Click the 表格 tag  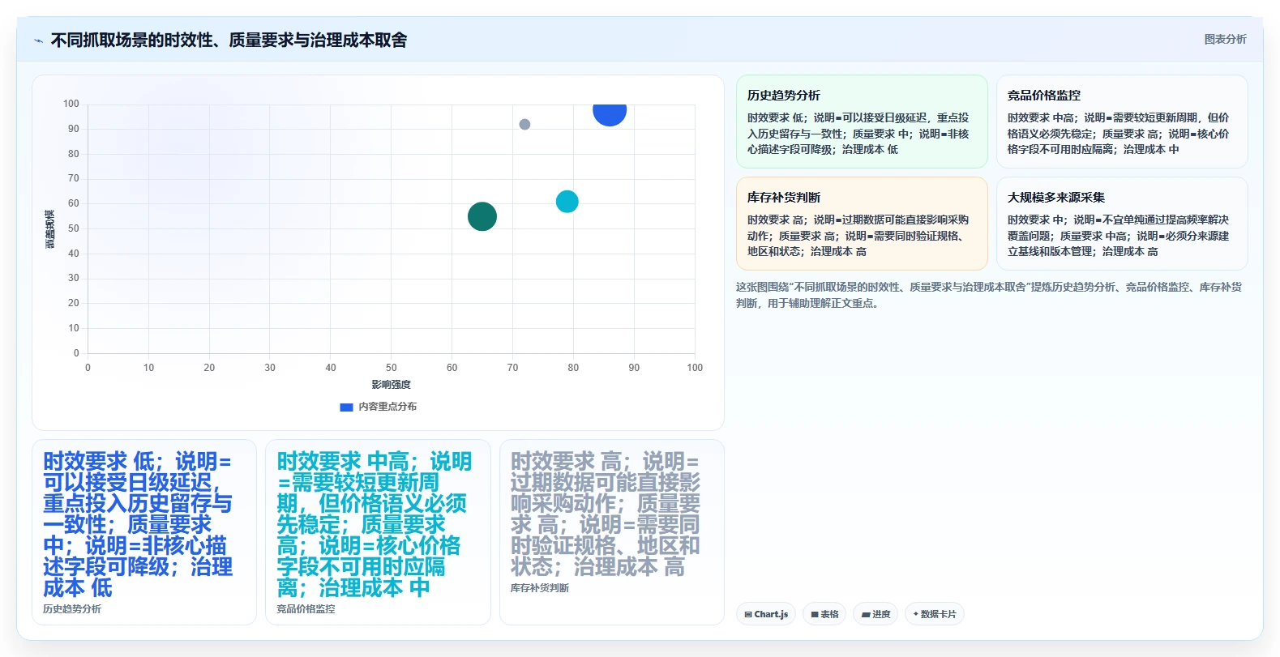[824, 614]
